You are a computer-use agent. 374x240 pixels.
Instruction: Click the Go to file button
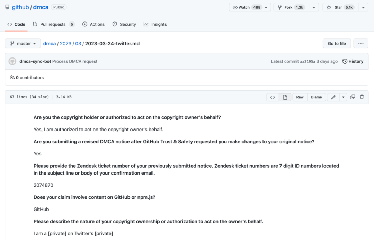(x=337, y=43)
